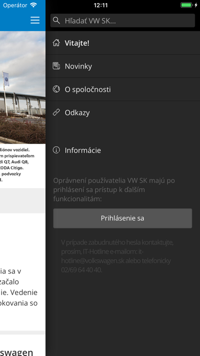Open the O spoločnosti menu item

(122, 89)
